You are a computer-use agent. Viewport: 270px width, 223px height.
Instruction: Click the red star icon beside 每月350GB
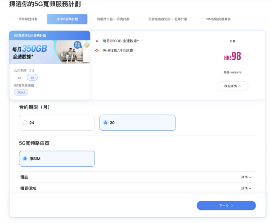[x=97, y=41]
